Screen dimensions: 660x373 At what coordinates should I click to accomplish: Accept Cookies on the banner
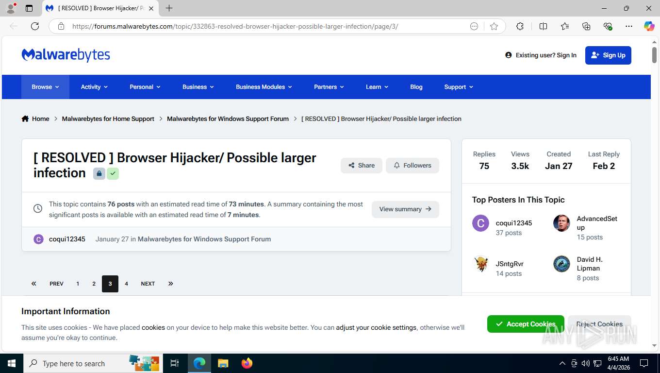pyautogui.click(x=526, y=324)
